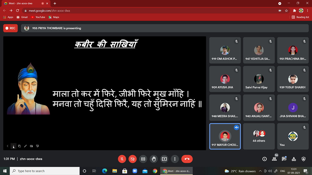
Task: Open Chrome's customize and control menu
Action: coord(307,10)
